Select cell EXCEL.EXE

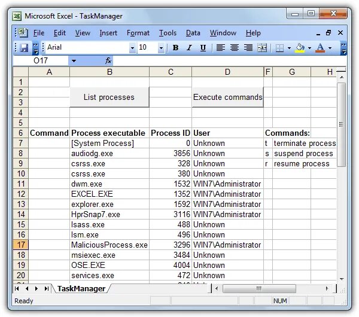[109, 194]
